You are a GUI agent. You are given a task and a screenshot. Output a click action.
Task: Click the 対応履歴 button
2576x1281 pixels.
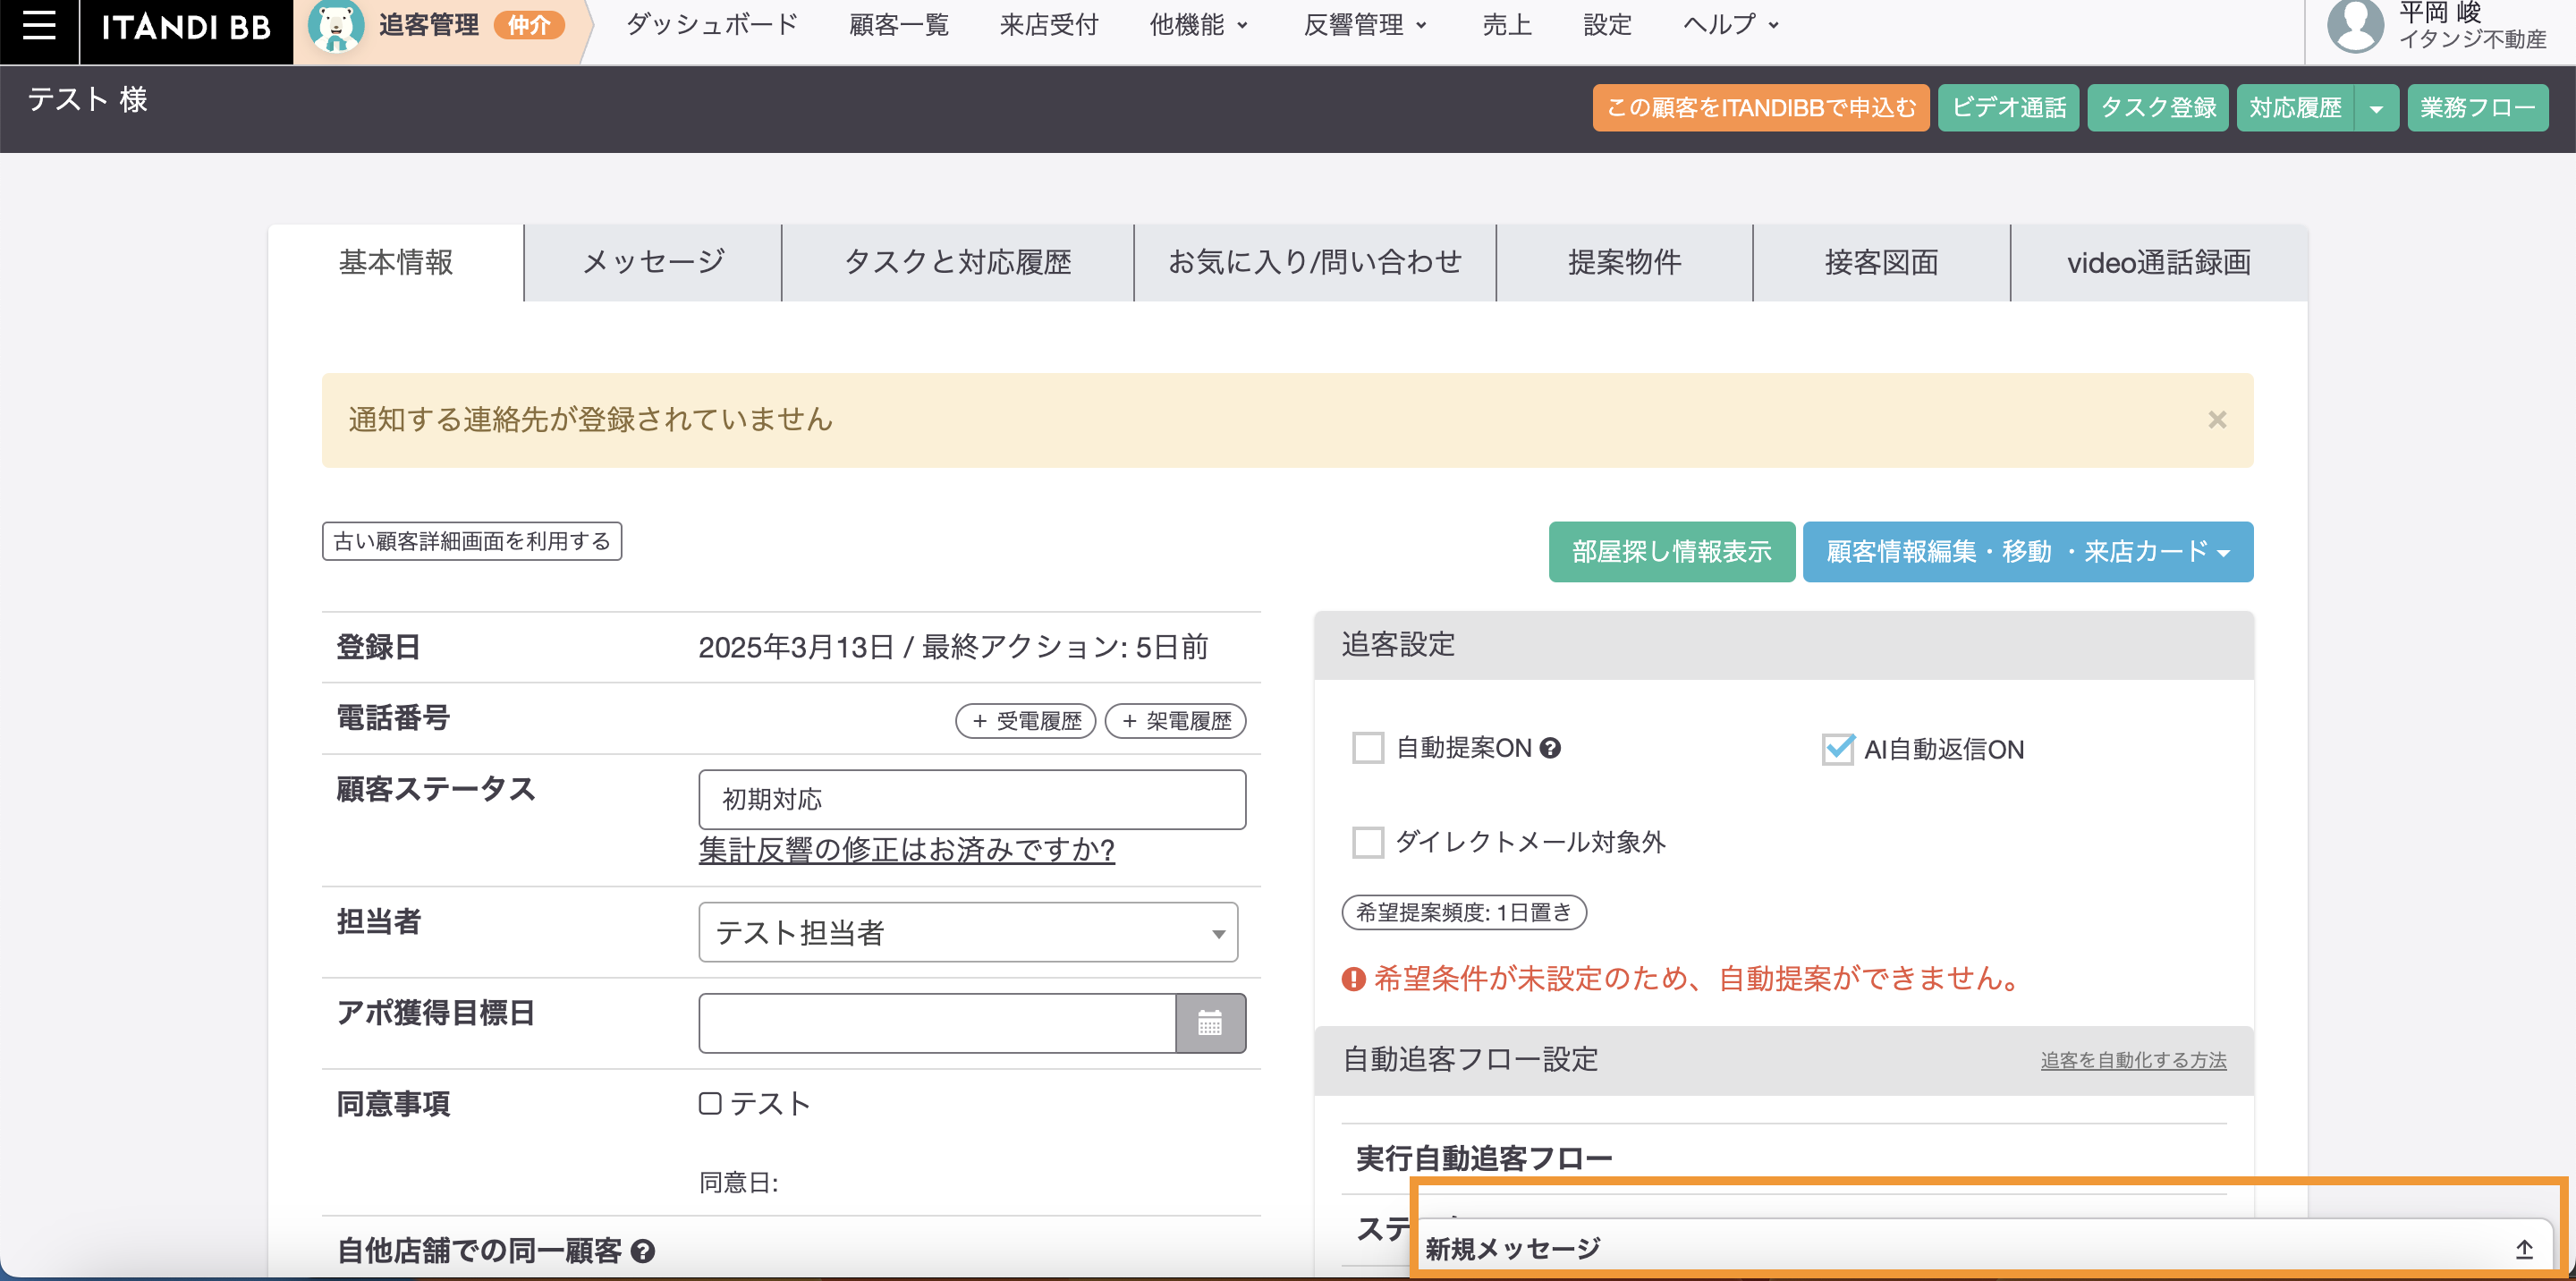tap(2295, 108)
